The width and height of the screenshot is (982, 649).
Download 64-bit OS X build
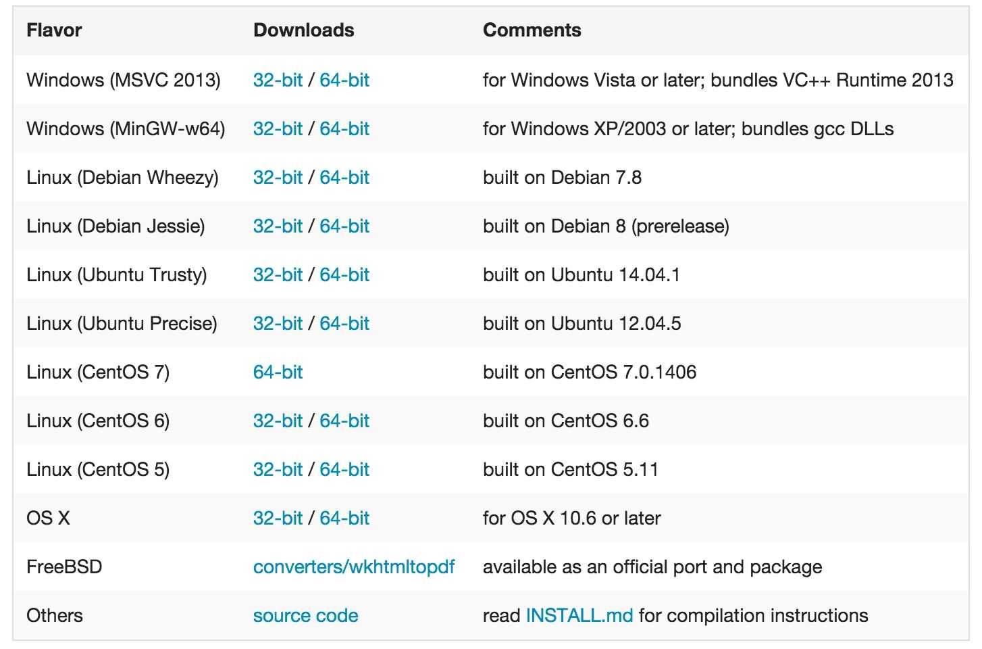click(x=344, y=518)
